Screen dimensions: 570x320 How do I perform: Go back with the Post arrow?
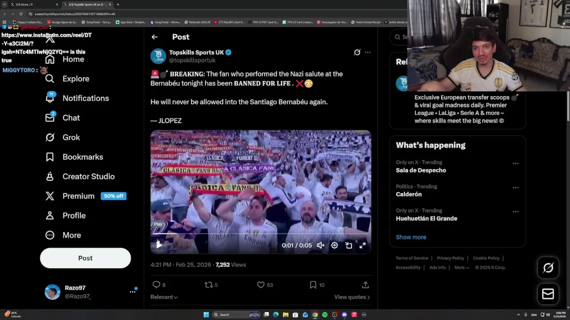tap(155, 37)
